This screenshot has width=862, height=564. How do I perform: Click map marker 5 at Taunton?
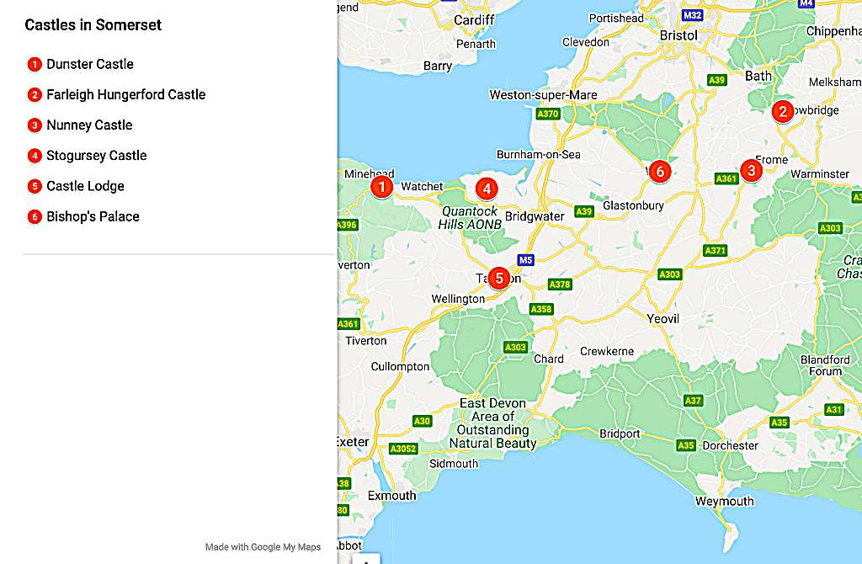(x=499, y=277)
